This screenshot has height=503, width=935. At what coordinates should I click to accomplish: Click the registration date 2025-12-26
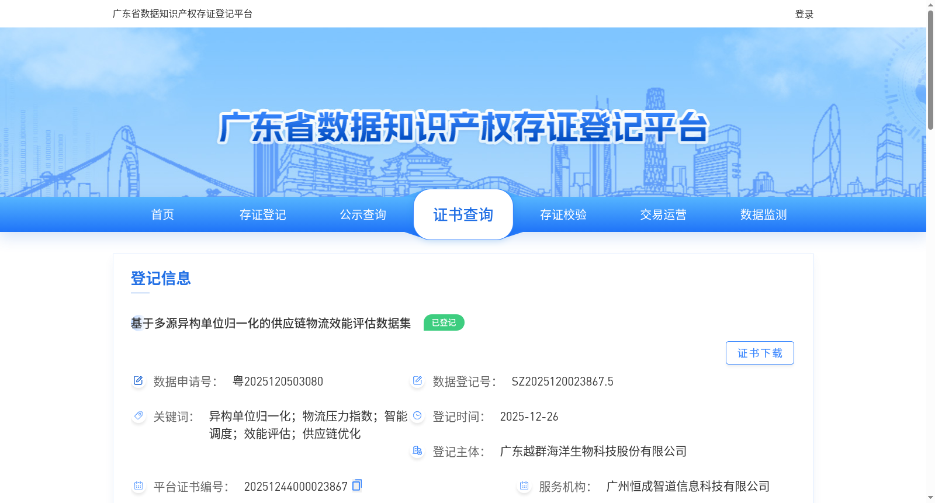point(529,417)
